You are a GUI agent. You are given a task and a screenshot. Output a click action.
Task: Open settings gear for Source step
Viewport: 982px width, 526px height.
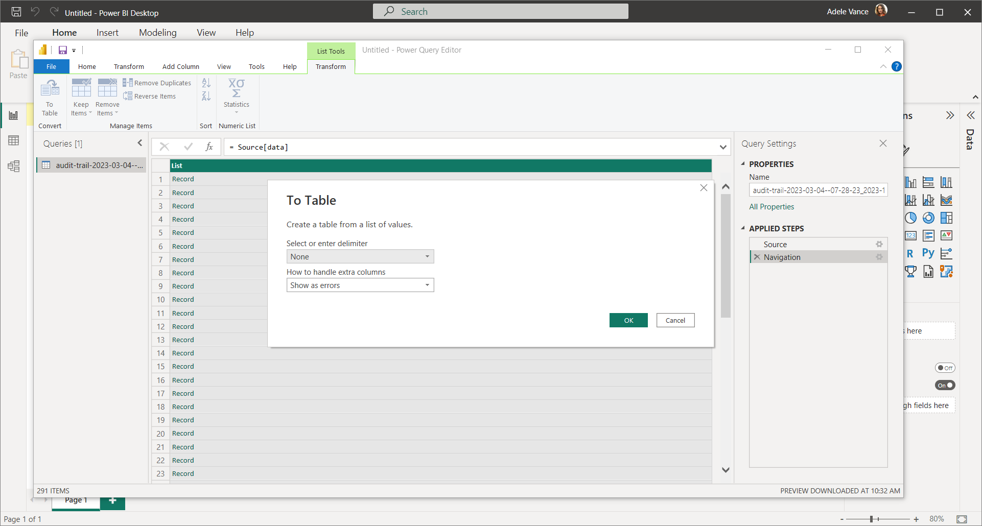879,245
